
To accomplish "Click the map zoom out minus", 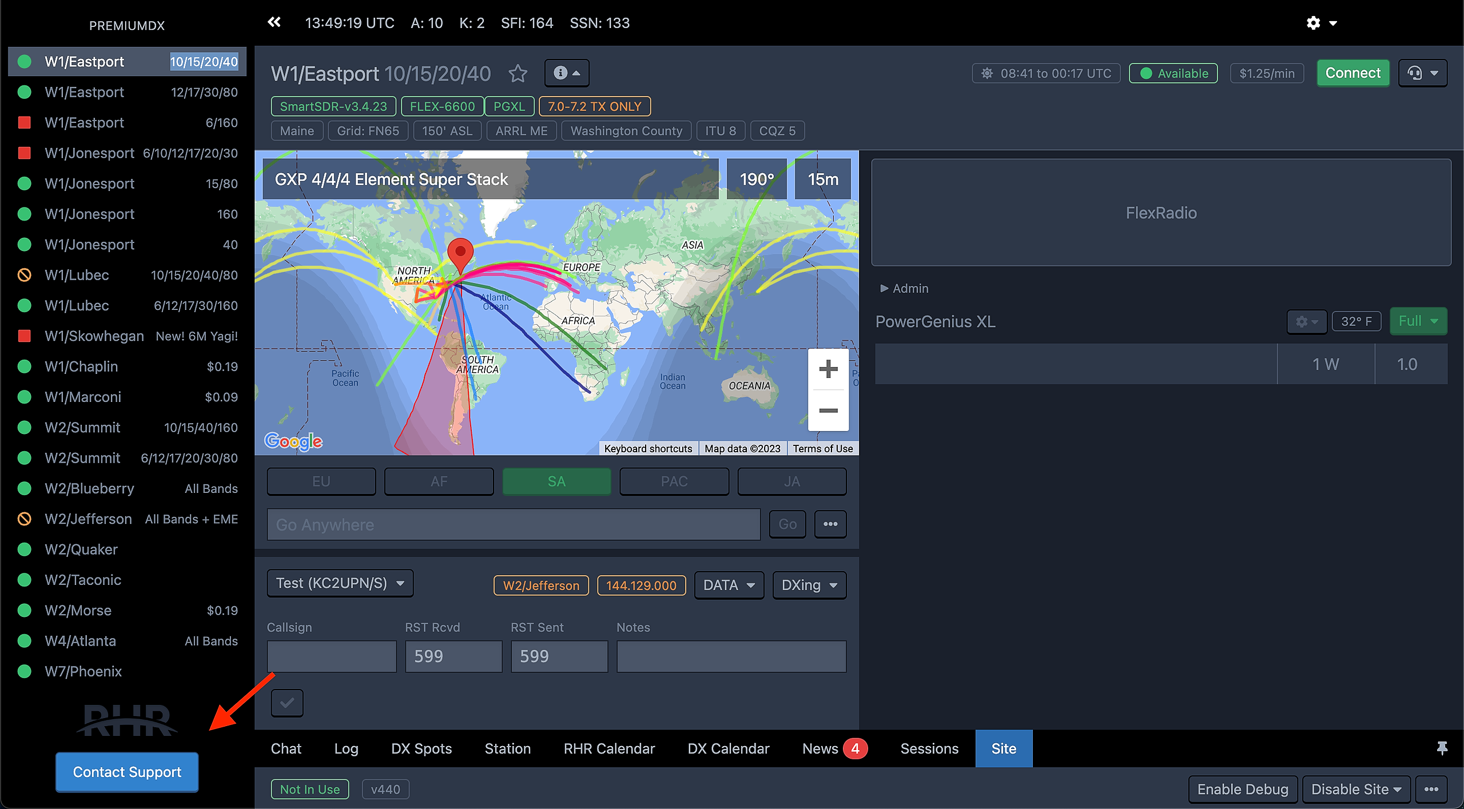I will (x=828, y=411).
